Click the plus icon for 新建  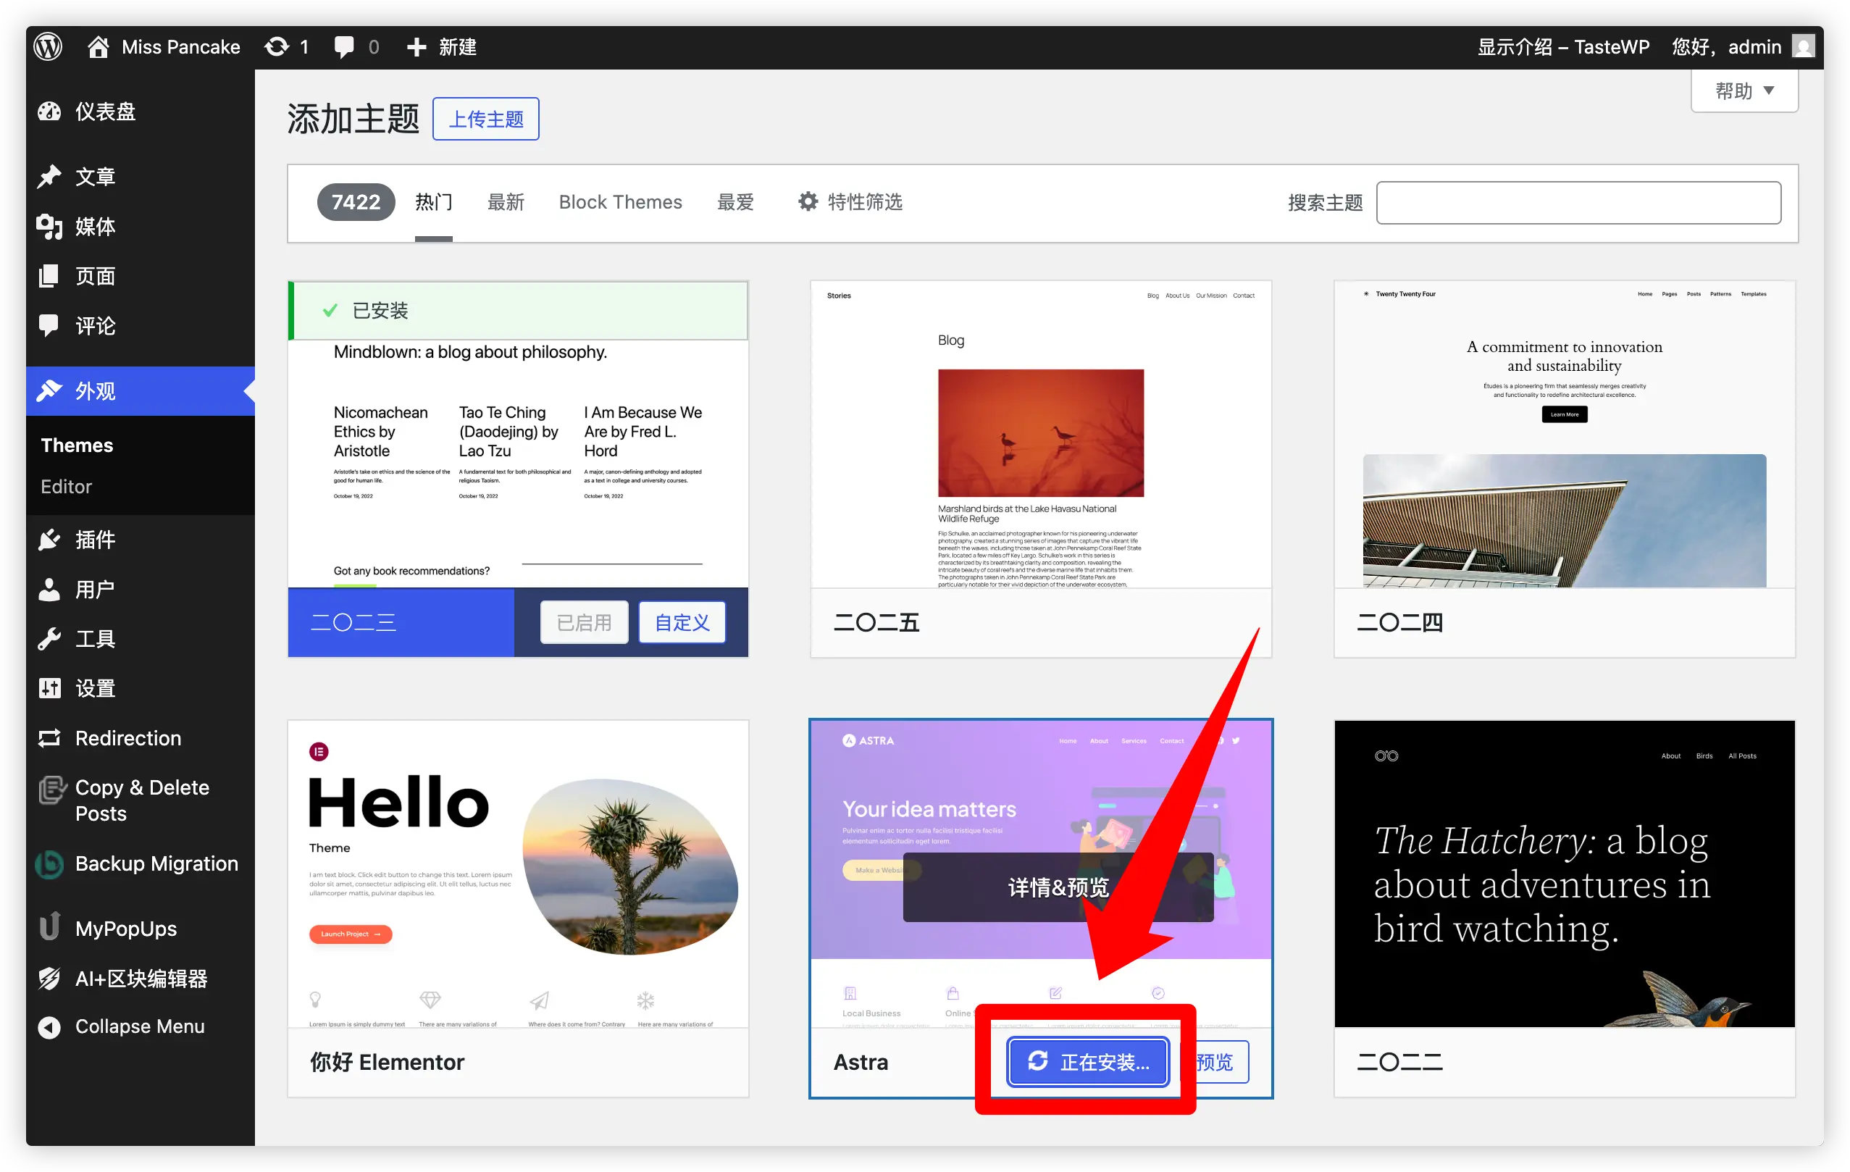pos(417,47)
